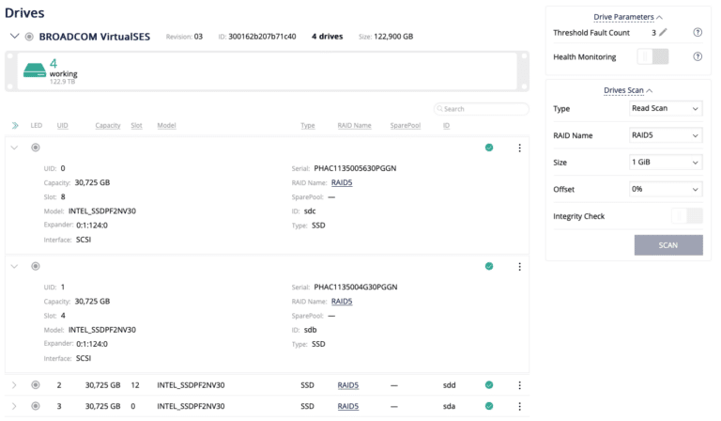The width and height of the screenshot is (721, 421).
Task: Expand all drive rows with double chevron
Action: pos(15,125)
